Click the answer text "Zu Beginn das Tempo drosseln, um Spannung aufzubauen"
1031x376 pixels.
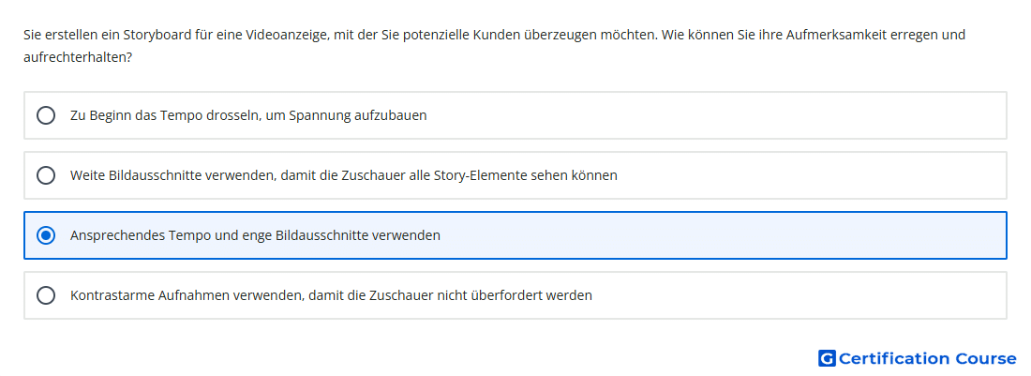pos(248,115)
